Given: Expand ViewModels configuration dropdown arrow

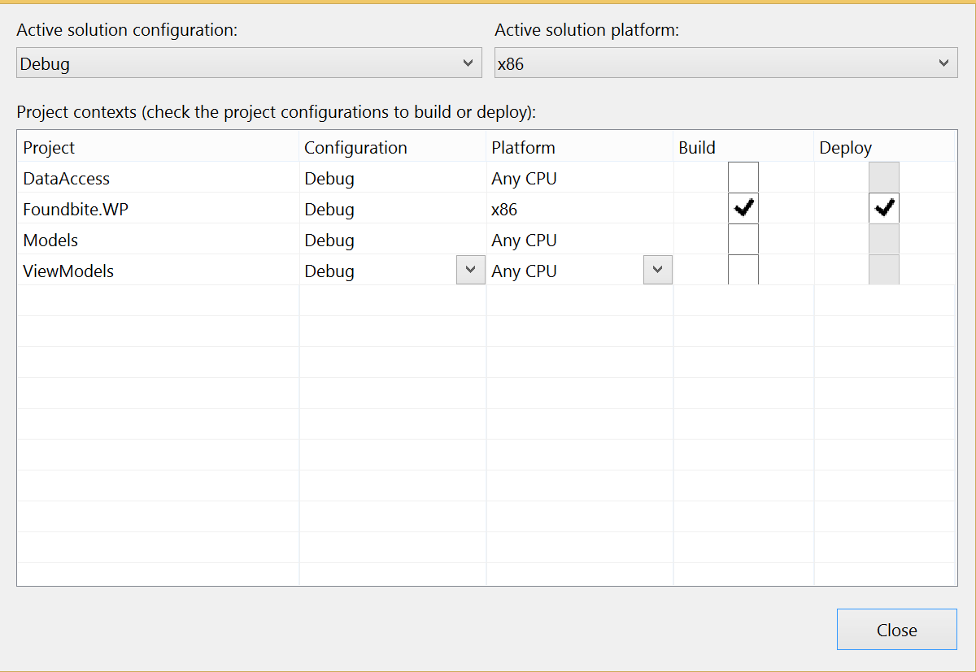Looking at the screenshot, I should [470, 270].
